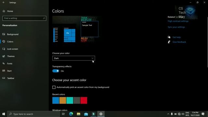Click the Fonts letter icon
This screenshot has height=117, width=208.
[x=4, y=63]
